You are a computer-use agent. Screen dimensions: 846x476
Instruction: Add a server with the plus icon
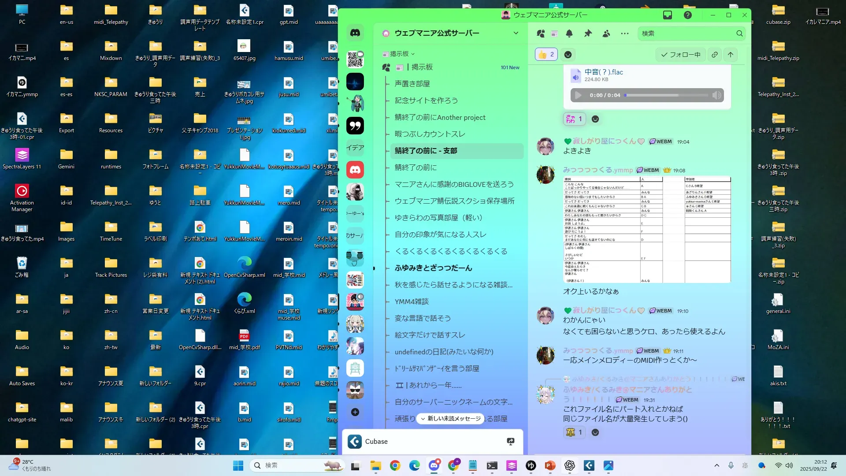point(355,412)
